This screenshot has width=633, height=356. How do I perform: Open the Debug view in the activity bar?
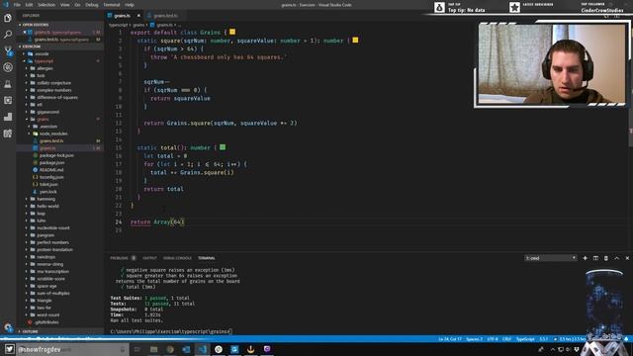[8, 67]
